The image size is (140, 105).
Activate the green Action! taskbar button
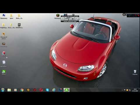pos(66,90)
